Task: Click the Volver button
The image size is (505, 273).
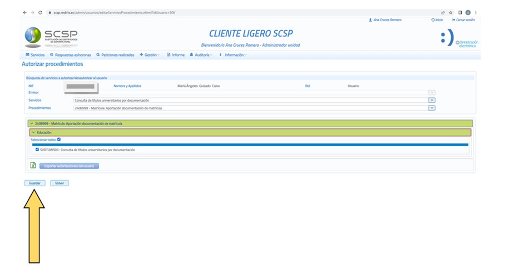Action: tap(60, 183)
